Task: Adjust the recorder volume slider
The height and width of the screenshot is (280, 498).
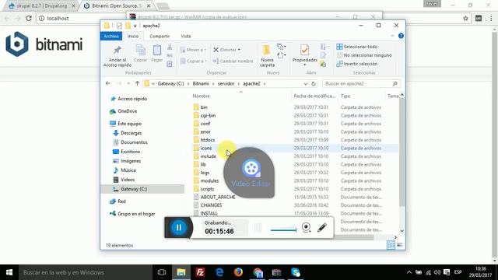Action: pyautogui.click(x=283, y=230)
